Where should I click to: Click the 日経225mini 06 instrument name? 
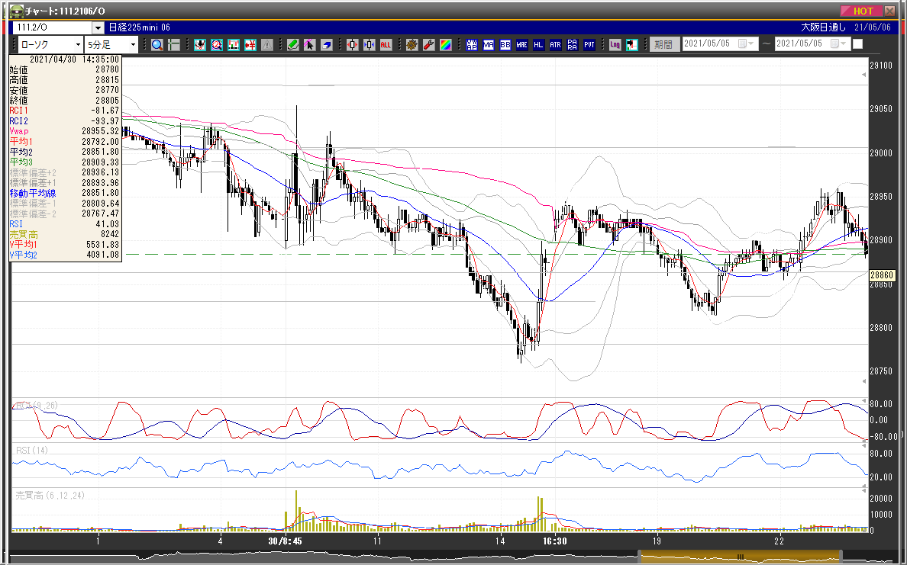pyautogui.click(x=140, y=27)
